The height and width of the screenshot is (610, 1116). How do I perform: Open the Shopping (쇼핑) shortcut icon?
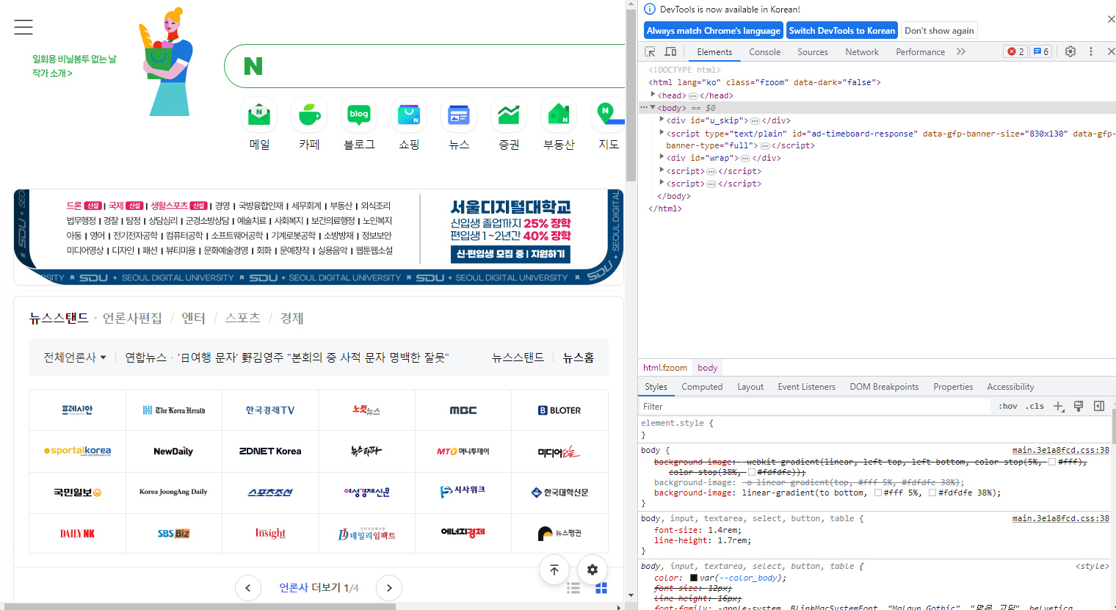[409, 115]
